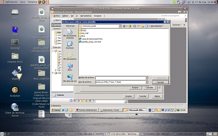
Task: Click the back navigation arrow in file dialog
Action: (x=124, y=26)
